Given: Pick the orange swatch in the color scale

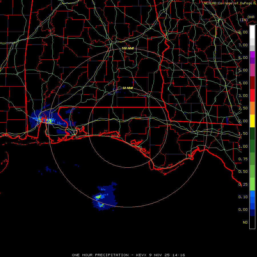Looking at the screenshot, I should [x=252, y=108].
